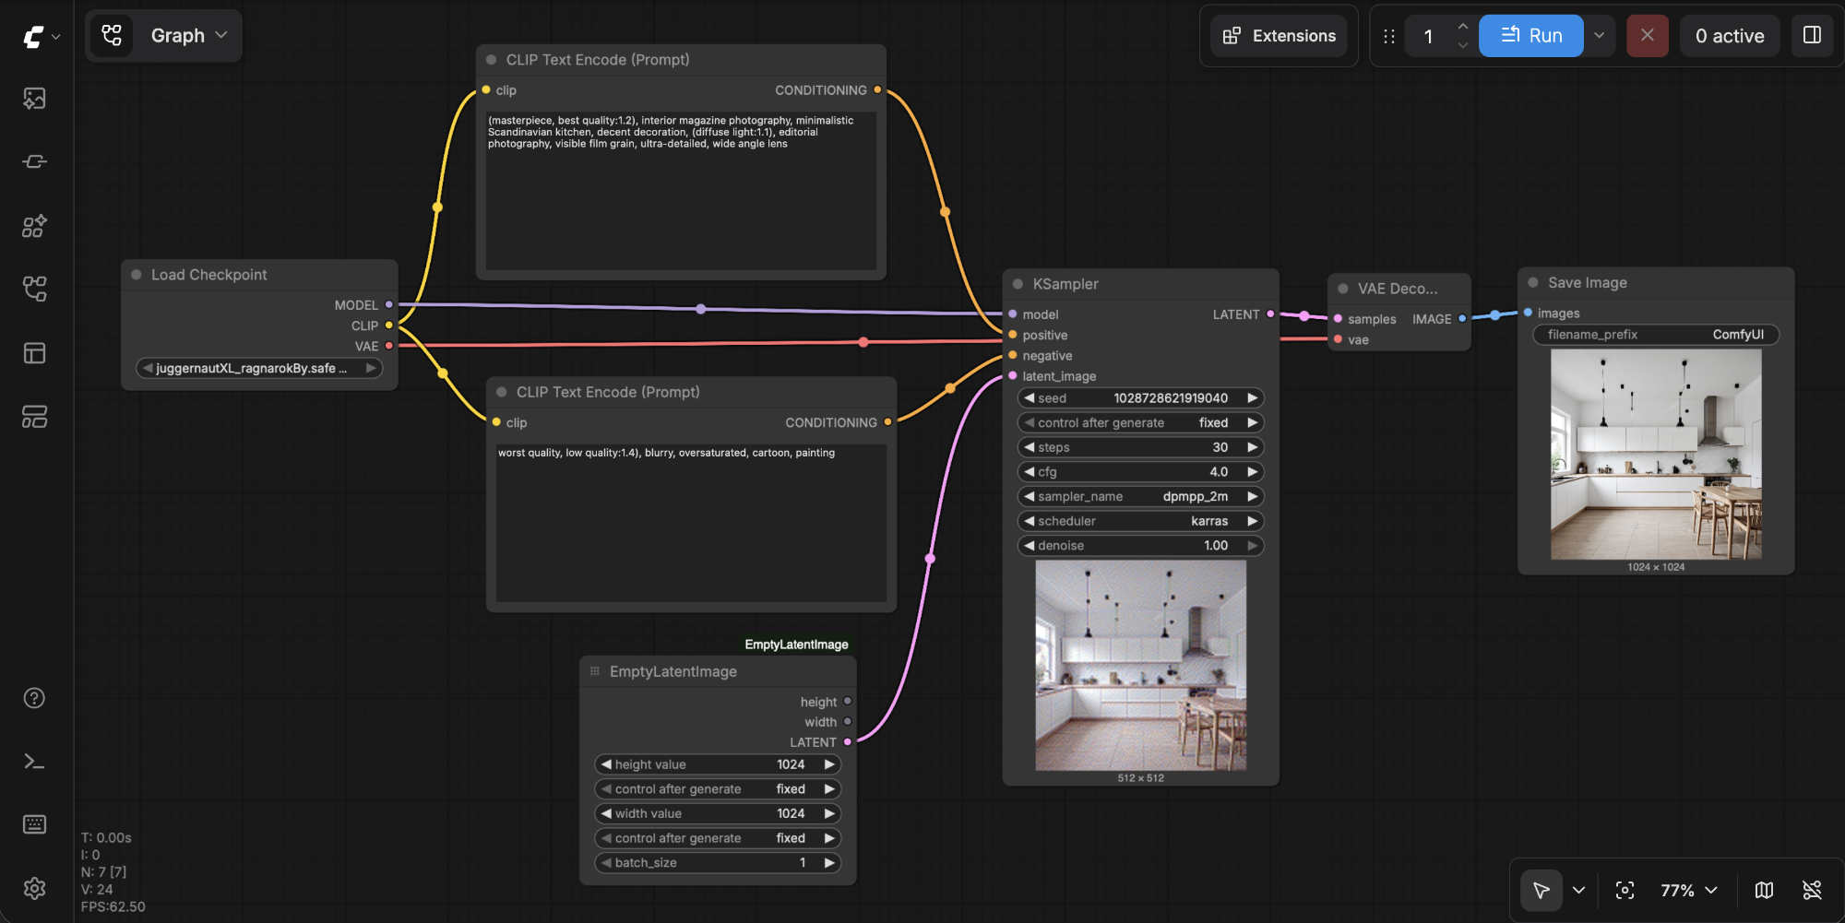Click the fit view icon

click(x=1625, y=890)
